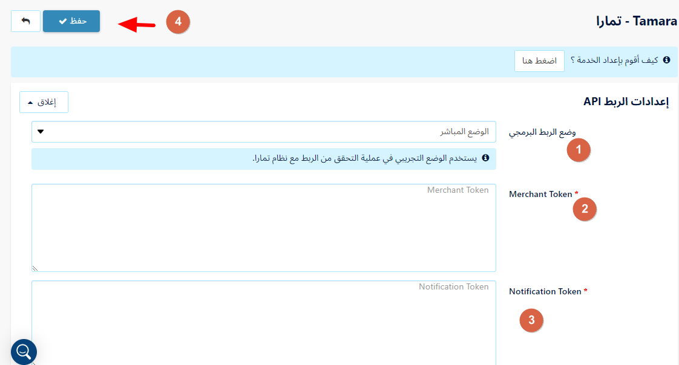Image resolution: width=679 pixels, height=365 pixels.
Task: Click the trial mode explanation note text
Action: pyautogui.click(x=365, y=158)
